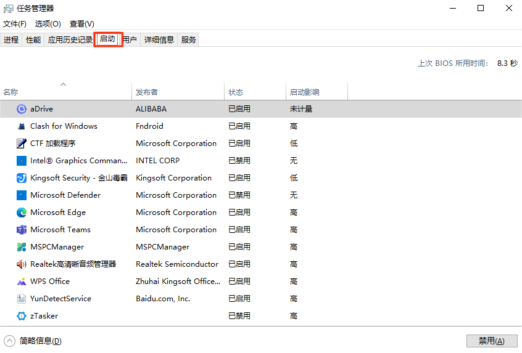Screen dimensions: 522x353
Task: Select the aDrive row name
Action: coord(41,109)
